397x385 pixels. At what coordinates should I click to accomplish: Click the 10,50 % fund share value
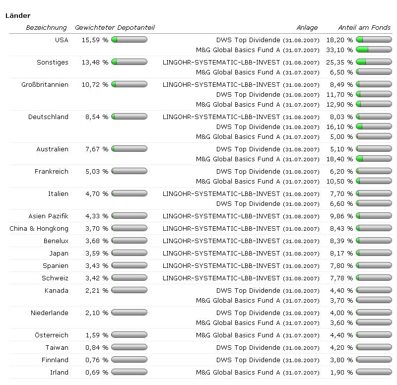(339, 182)
